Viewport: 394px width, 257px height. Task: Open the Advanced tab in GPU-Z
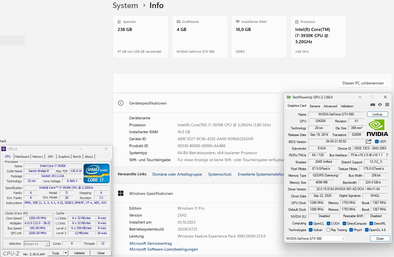pyautogui.click(x=330, y=106)
